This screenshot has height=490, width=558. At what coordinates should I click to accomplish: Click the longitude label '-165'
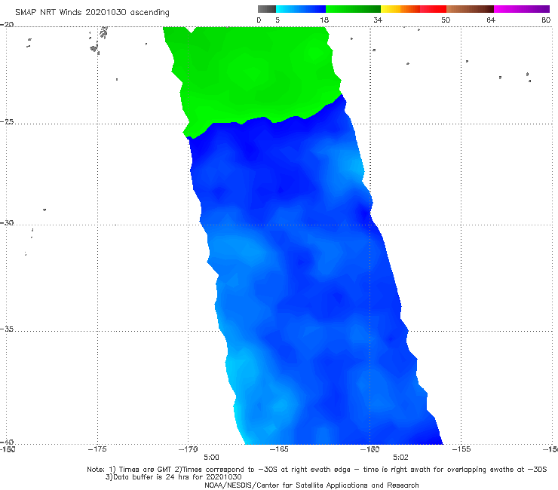pyautogui.click(x=279, y=449)
